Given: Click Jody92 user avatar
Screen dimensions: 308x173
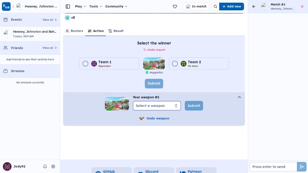Looking at the screenshot, I should [x=7, y=166].
